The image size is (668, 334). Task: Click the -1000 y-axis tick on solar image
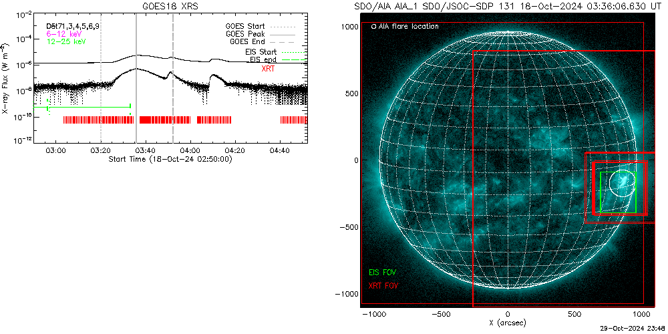point(347,294)
